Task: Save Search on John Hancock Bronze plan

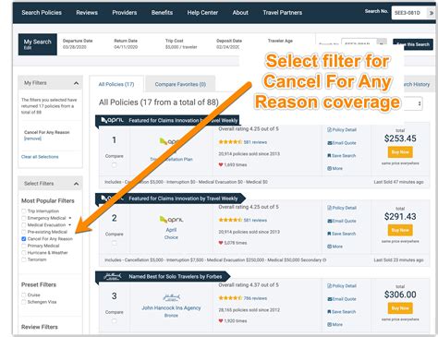Action: [341, 312]
